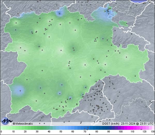Click scale label 110
The width and height of the screenshot is (155, 135).
coord(133,132)
